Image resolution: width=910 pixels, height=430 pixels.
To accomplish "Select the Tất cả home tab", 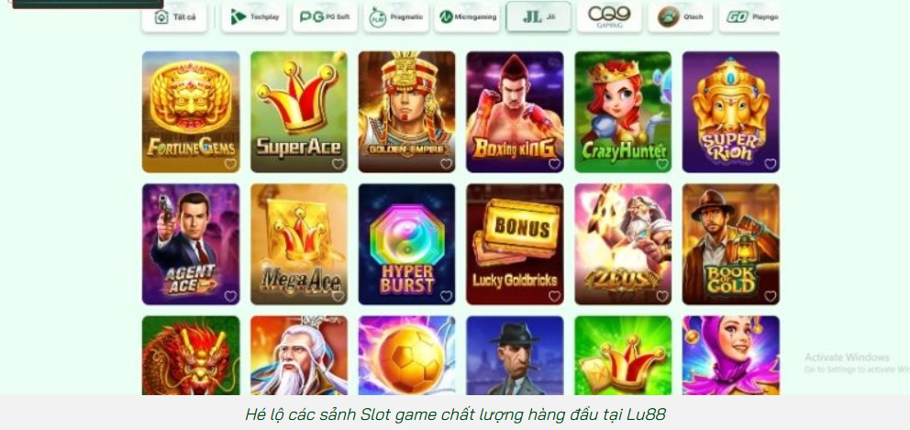I will click(x=174, y=17).
